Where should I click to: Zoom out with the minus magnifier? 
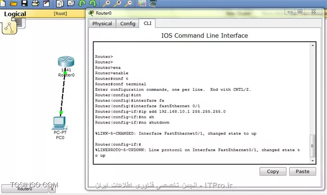(x=128, y=3)
